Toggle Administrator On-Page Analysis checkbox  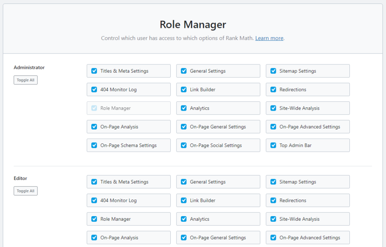94,127
